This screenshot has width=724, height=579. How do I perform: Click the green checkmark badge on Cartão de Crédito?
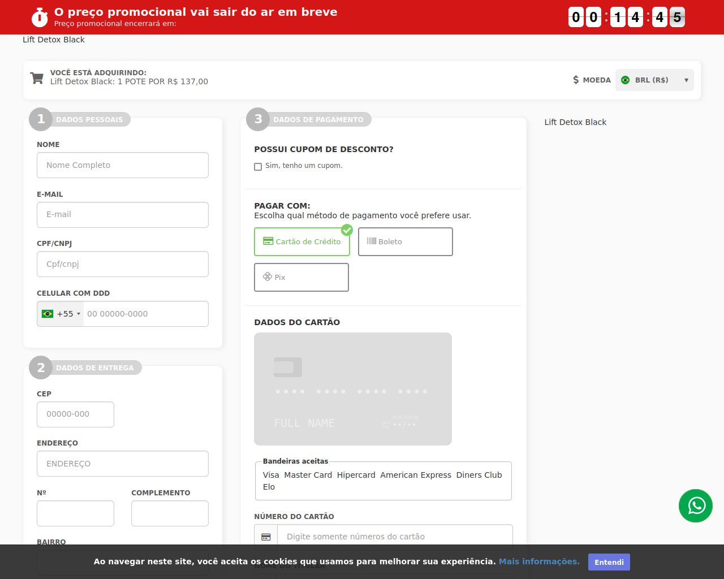click(347, 230)
